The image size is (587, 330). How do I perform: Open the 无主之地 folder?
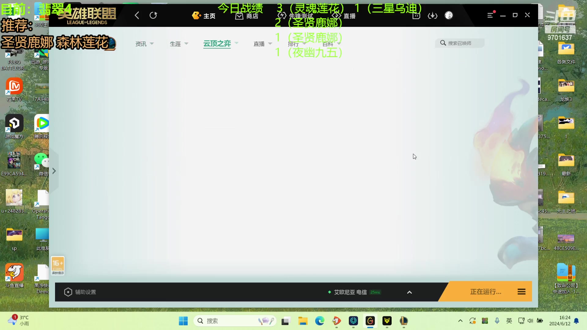pos(566,202)
